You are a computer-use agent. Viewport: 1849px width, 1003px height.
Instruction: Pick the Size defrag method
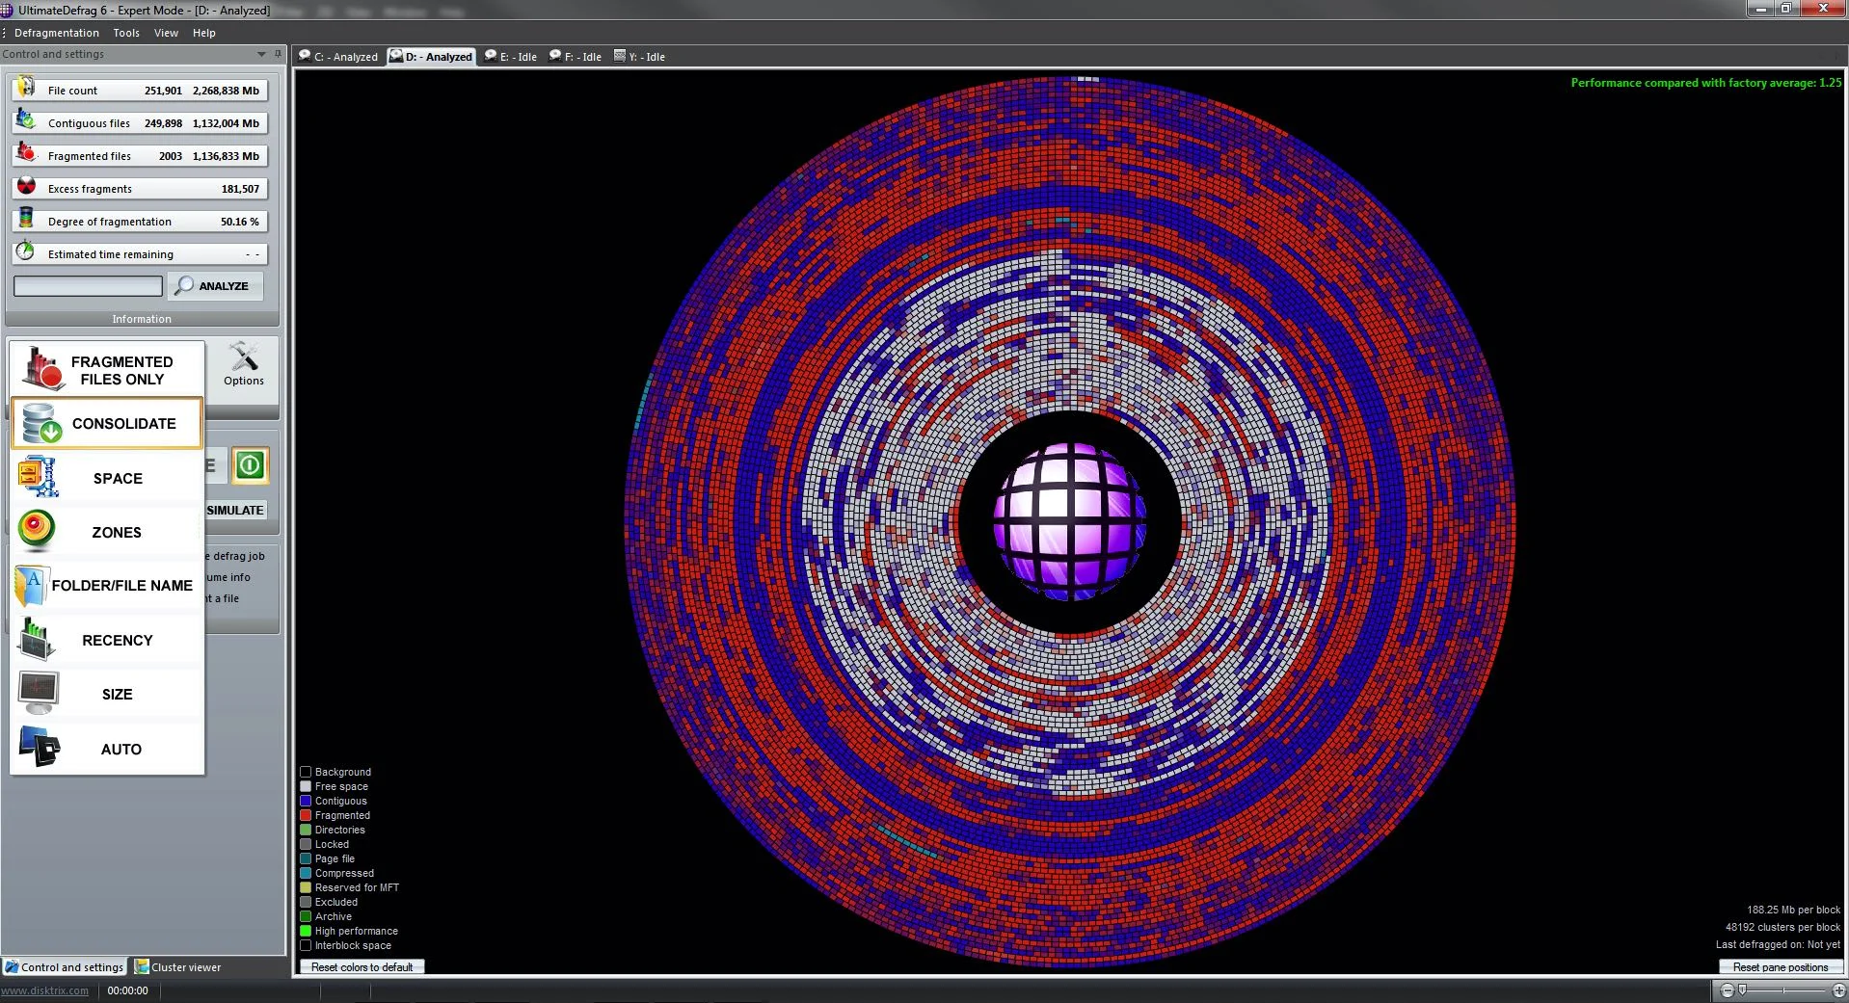coord(107,694)
